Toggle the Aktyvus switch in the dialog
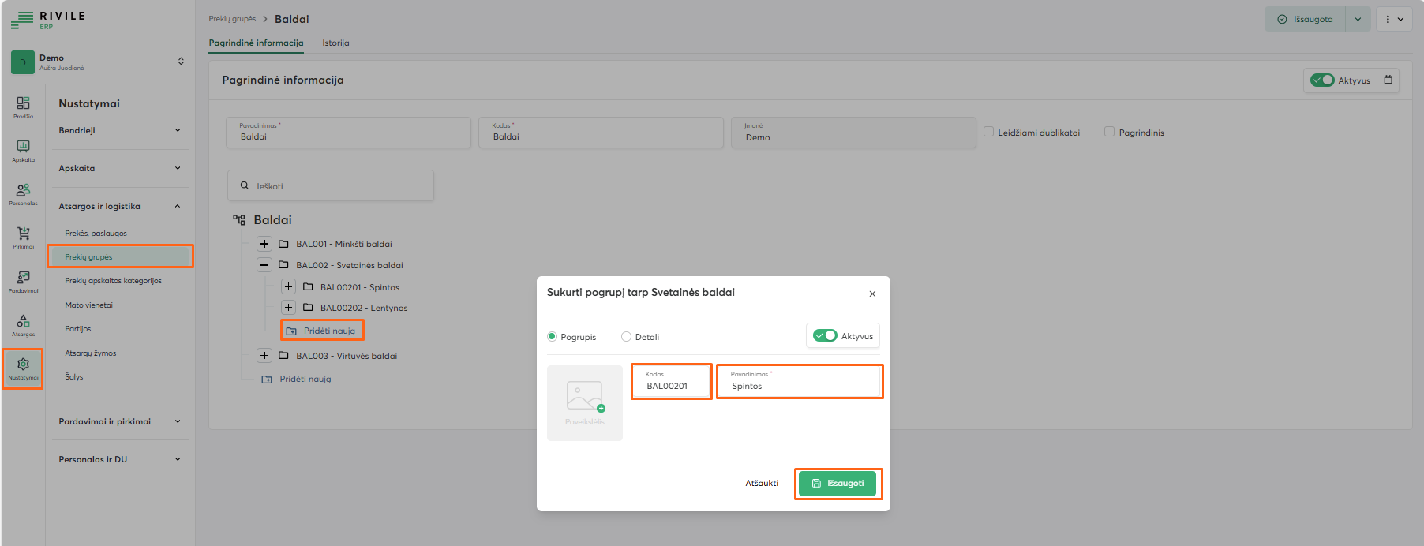 coord(825,336)
